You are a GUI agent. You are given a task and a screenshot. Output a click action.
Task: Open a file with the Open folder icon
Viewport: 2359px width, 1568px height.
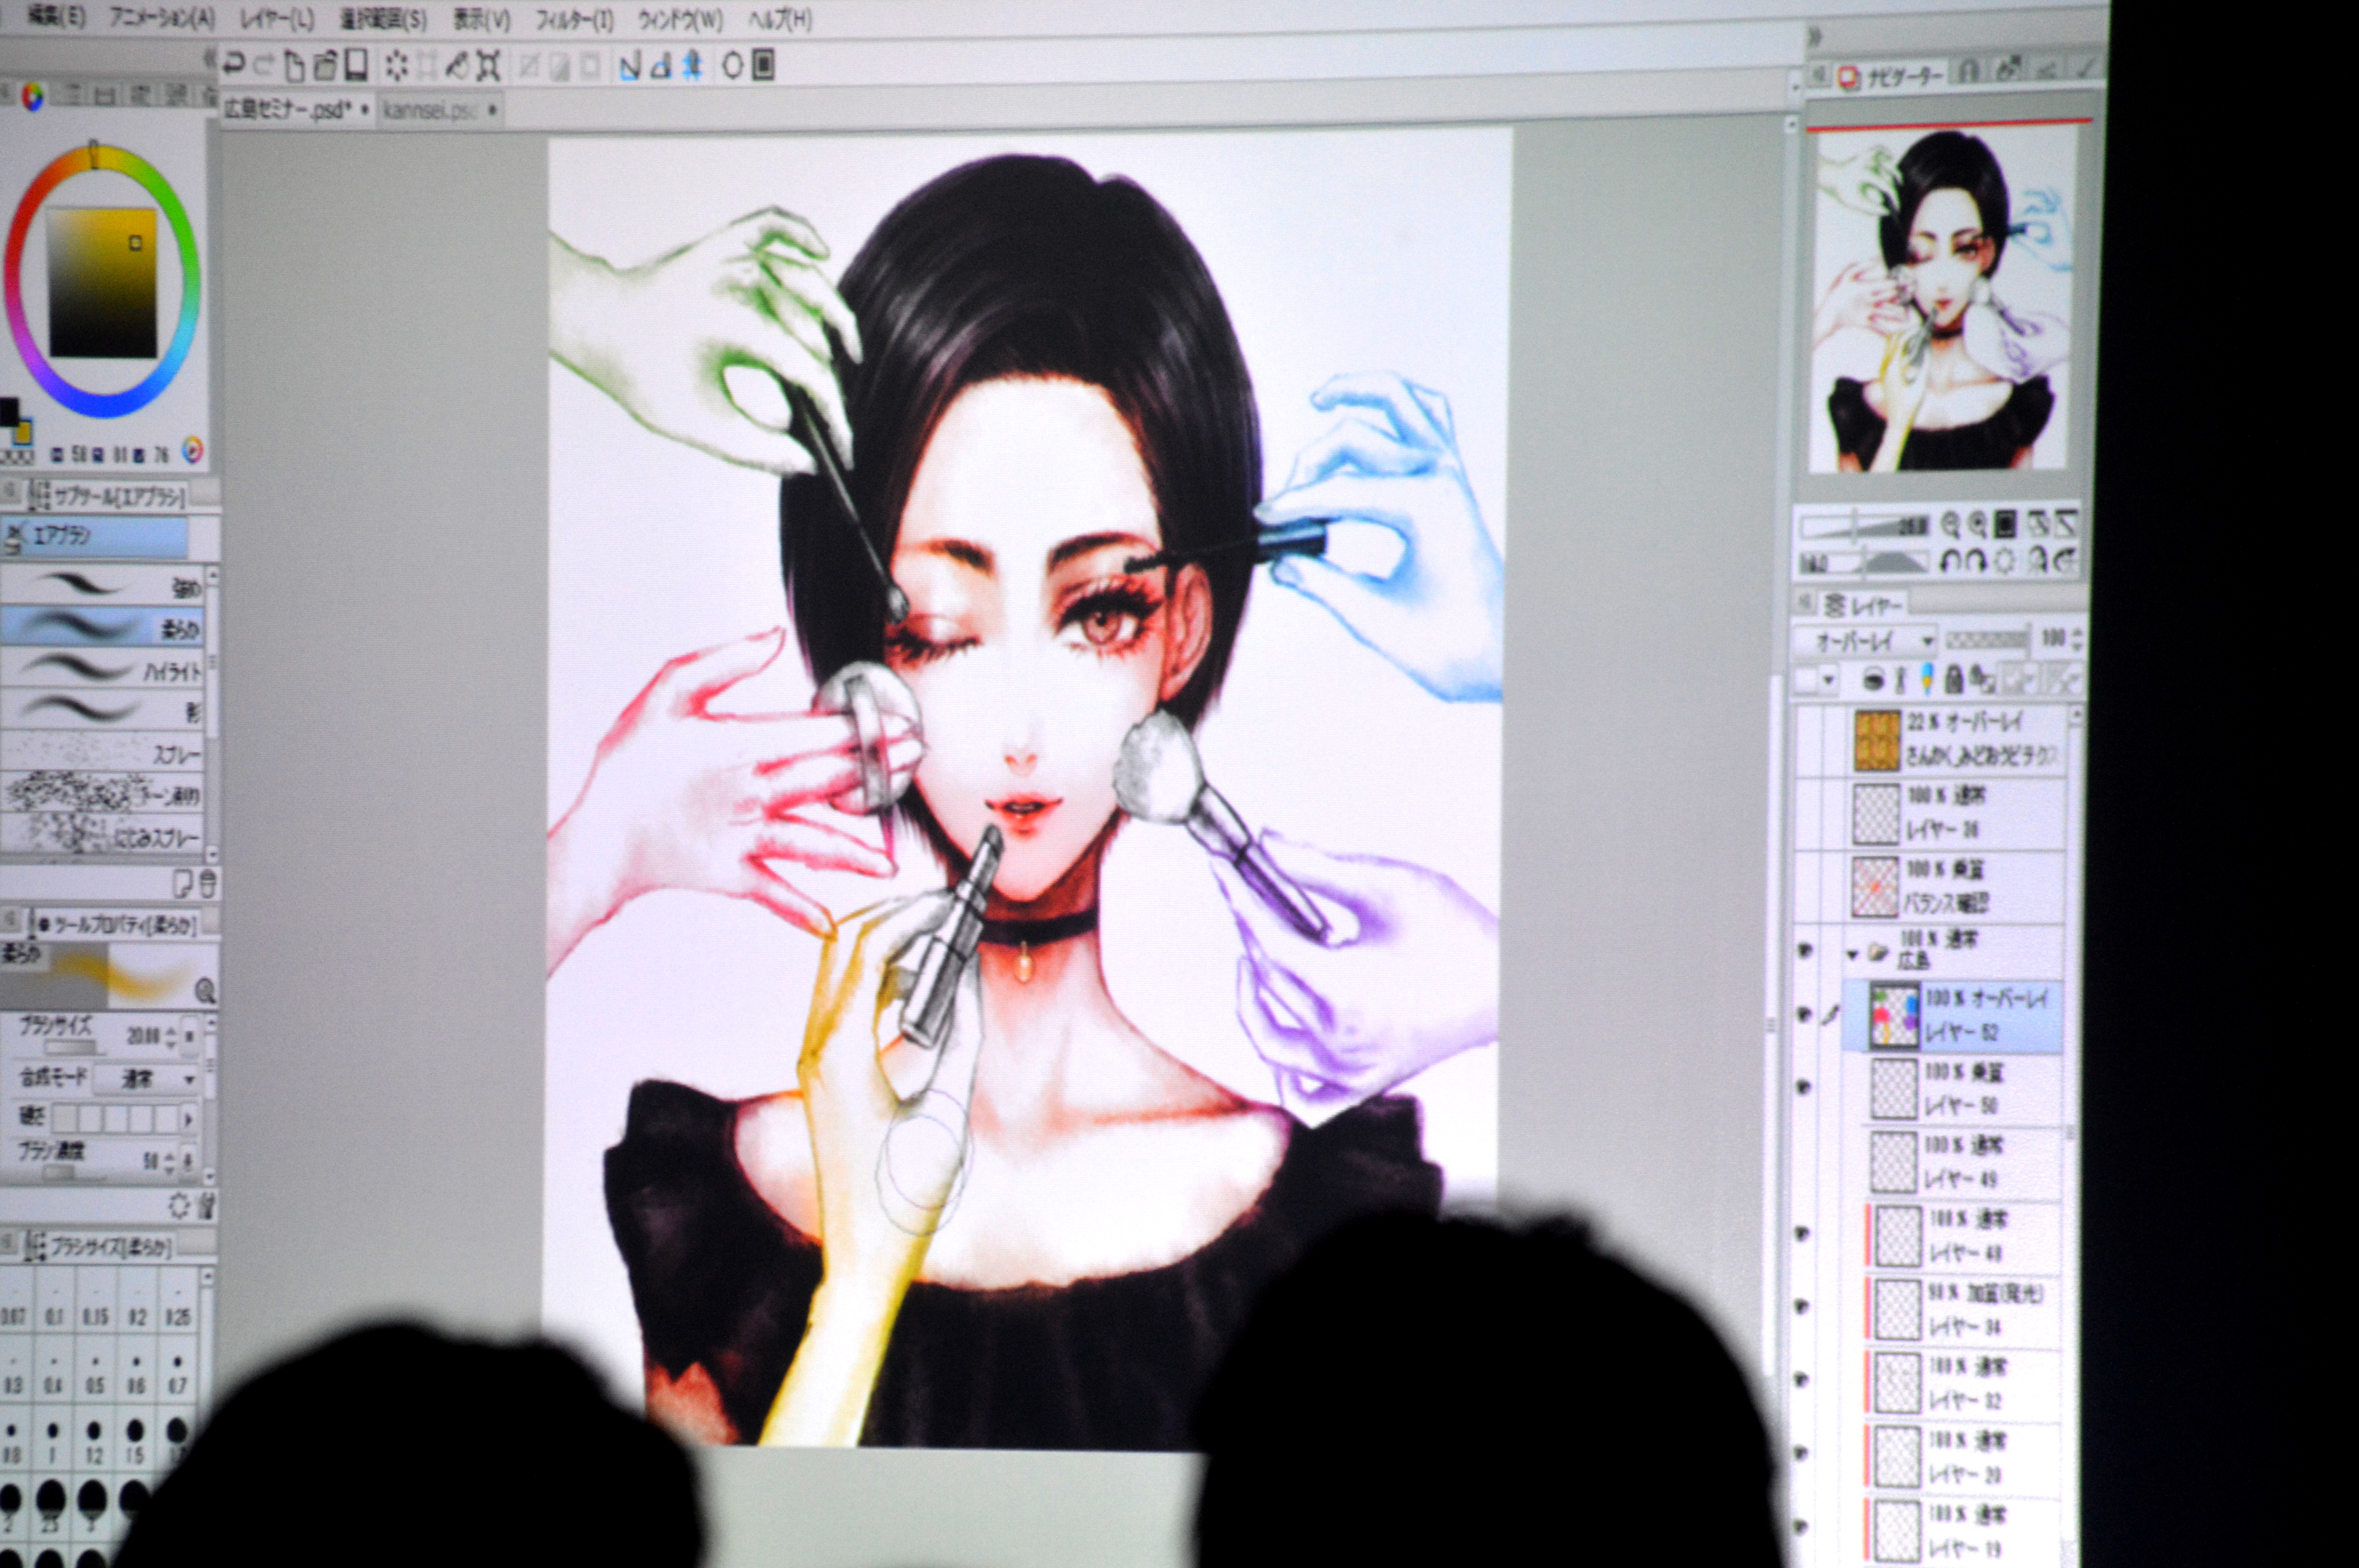point(325,66)
